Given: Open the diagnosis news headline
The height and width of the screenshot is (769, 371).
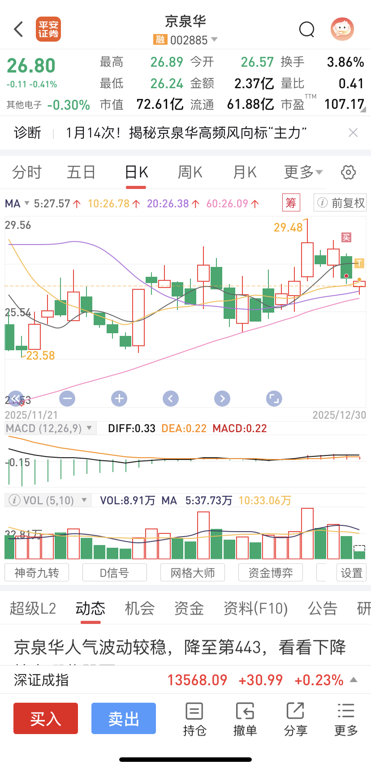Looking at the screenshot, I should 186,133.
